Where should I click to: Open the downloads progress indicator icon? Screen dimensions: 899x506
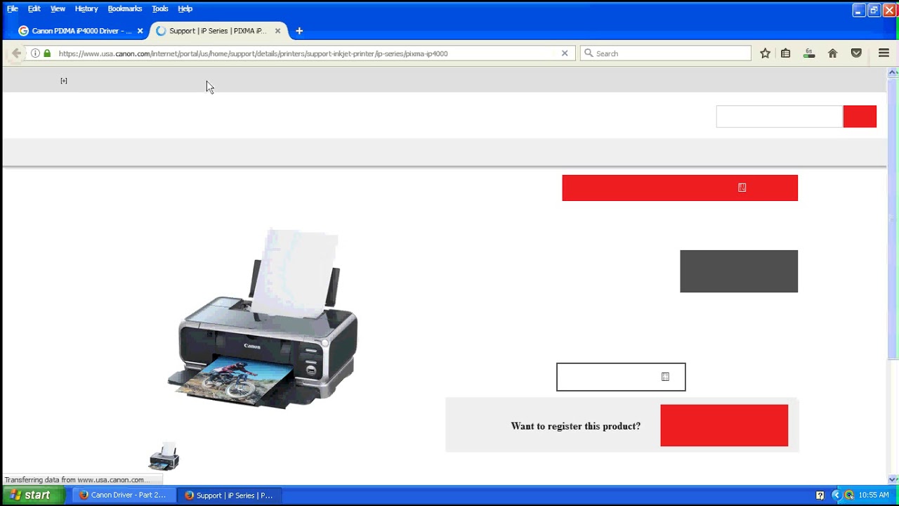coord(809,53)
